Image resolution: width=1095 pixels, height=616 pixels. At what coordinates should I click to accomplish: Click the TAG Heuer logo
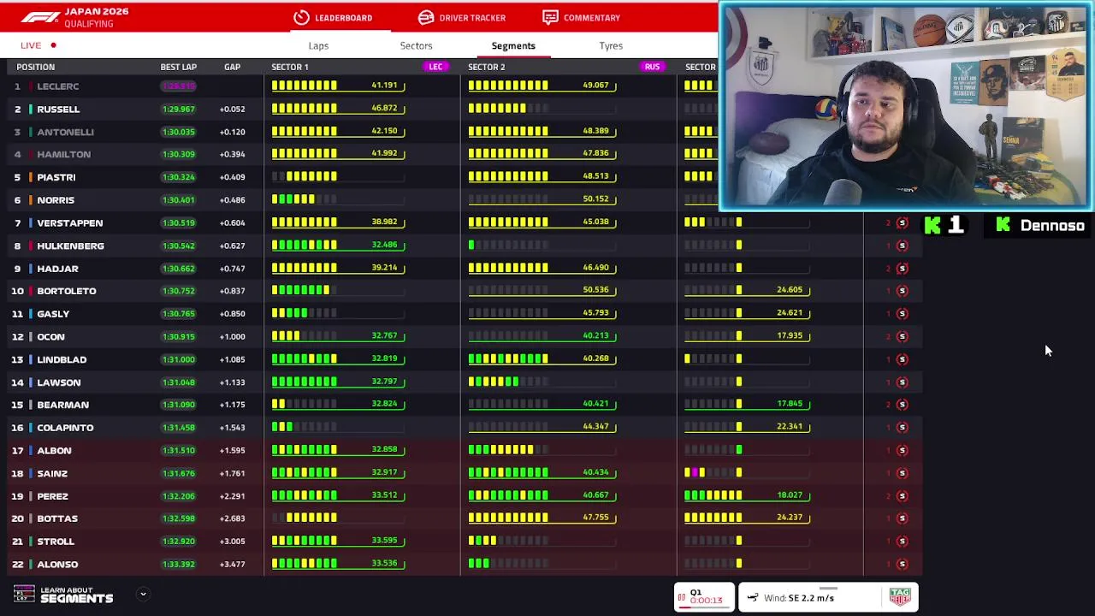(x=899, y=597)
